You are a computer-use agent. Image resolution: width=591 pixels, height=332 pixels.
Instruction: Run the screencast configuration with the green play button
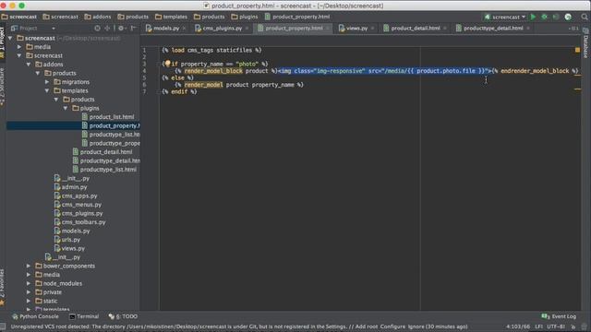(533, 17)
